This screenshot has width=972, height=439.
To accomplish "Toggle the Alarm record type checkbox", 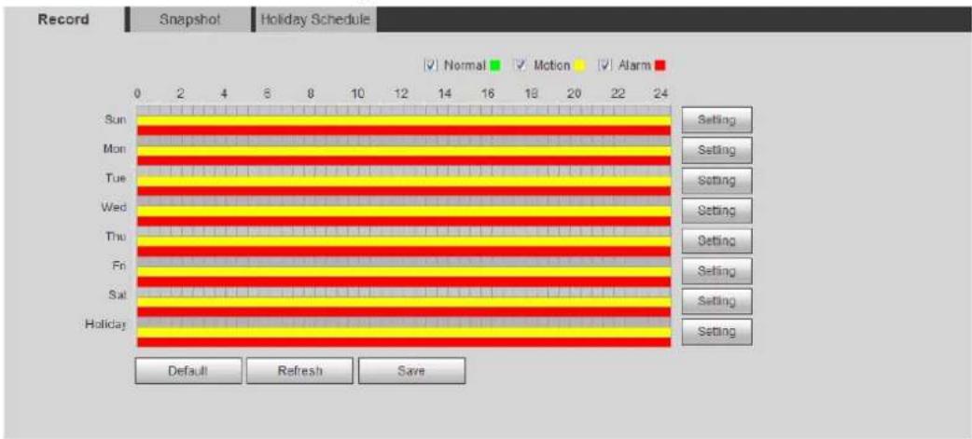I will click(x=604, y=65).
